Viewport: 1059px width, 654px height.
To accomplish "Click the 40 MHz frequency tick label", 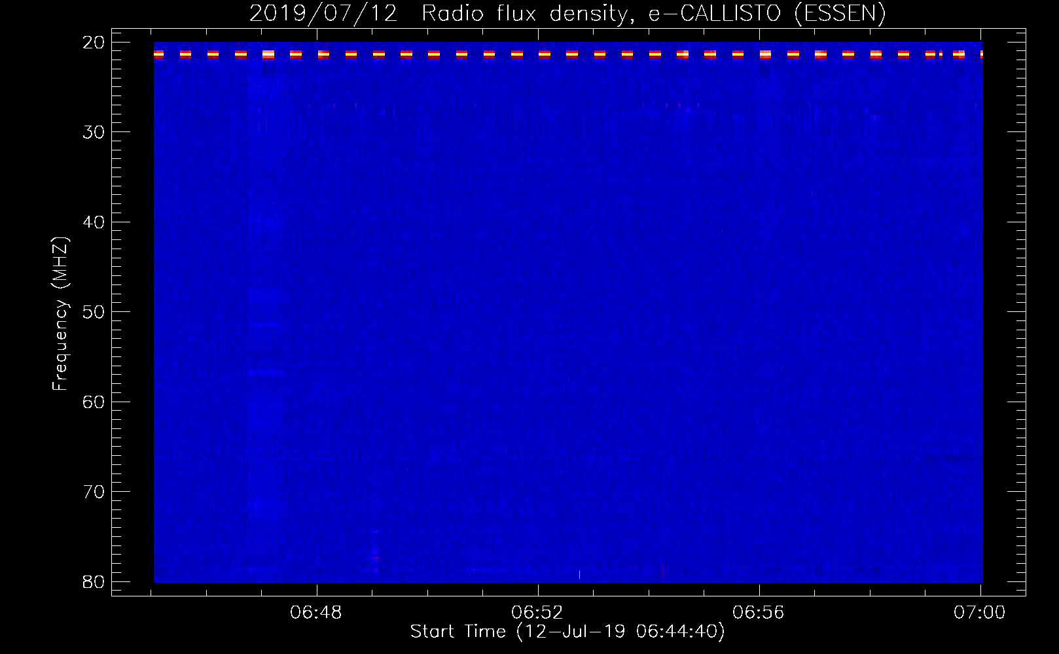I will (x=94, y=222).
